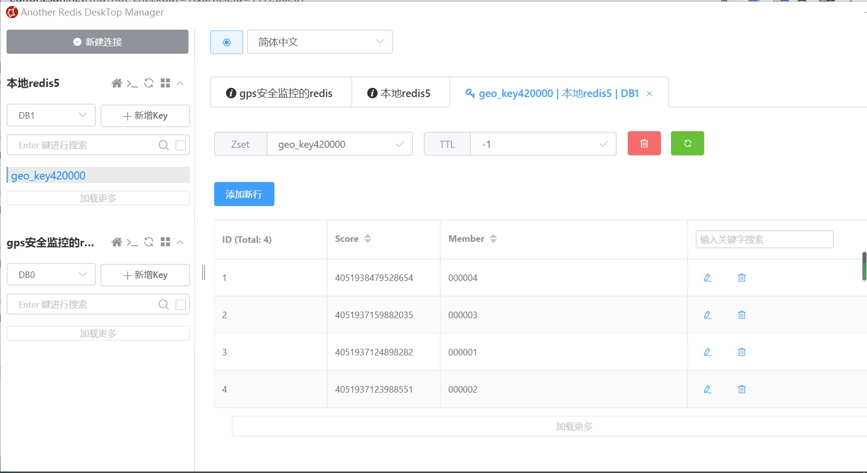
Task: Collapse the 本地redis5 connection panel
Action: pyautogui.click(x=180, y=83)
